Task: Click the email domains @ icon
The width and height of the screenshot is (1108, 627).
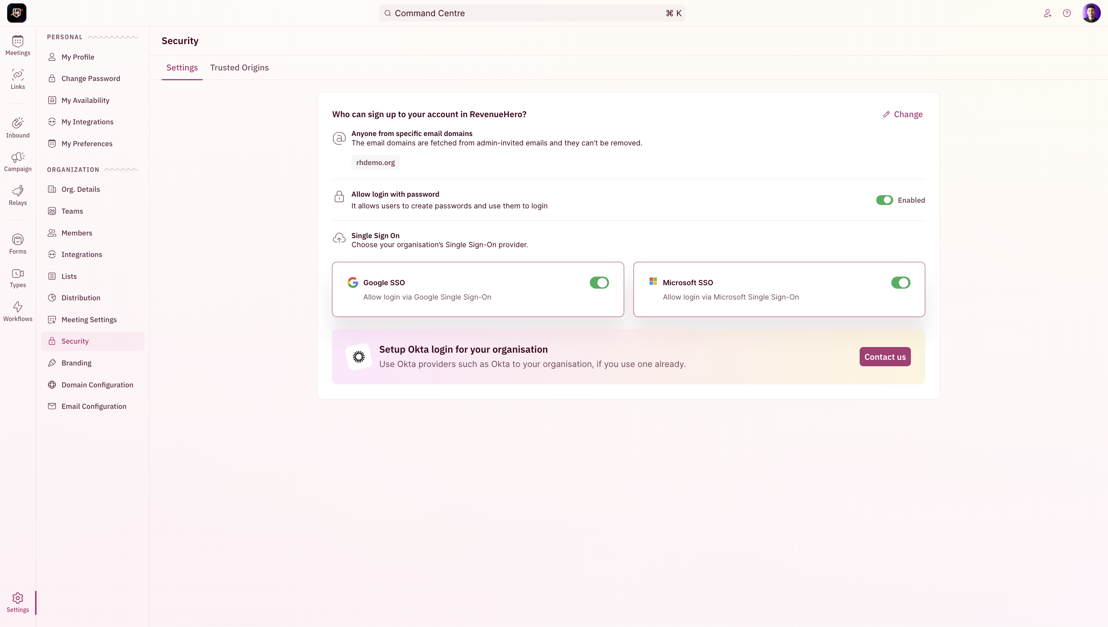Action: pos(339,138)
